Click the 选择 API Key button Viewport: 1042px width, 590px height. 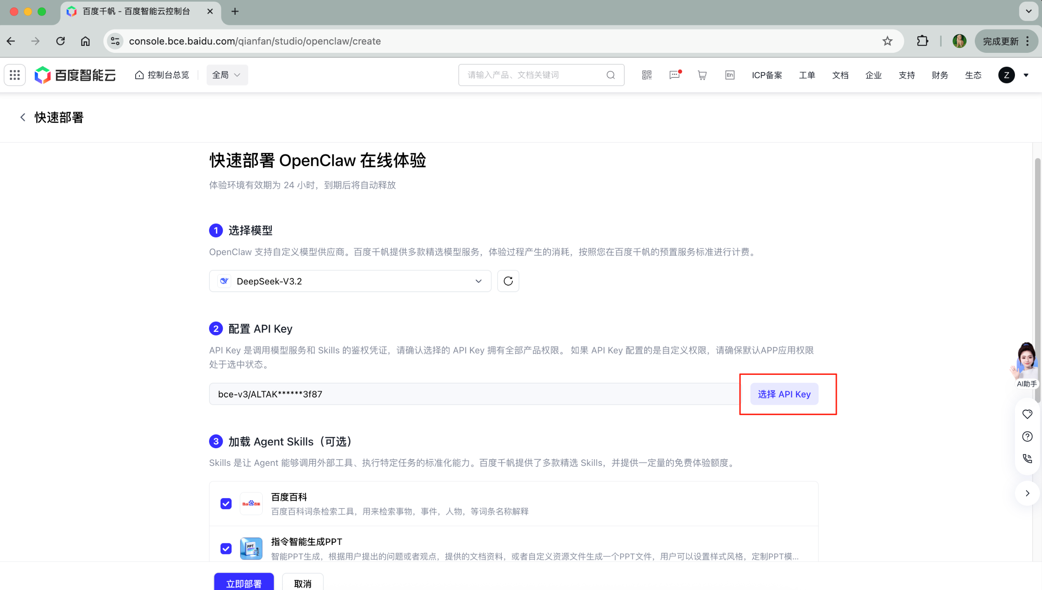(784, 394)
